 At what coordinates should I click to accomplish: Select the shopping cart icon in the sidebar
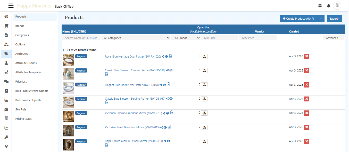pos(6,26)
